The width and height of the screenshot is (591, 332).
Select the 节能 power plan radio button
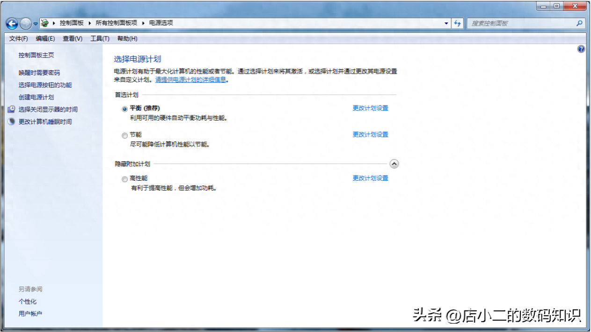[124, 135]
